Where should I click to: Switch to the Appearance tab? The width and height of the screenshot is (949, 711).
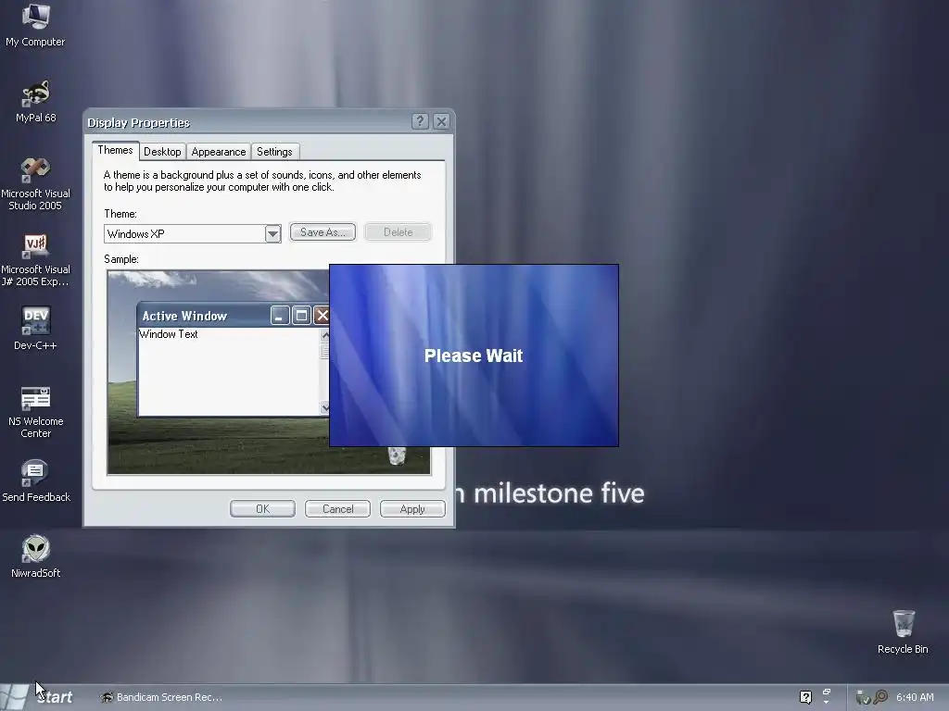pyautogui.click(x=219, y=152)
